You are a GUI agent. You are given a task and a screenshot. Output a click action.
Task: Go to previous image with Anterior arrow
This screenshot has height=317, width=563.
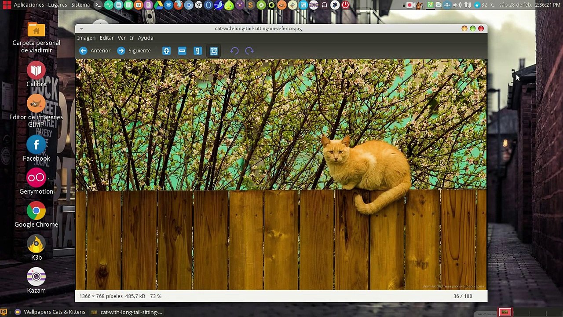(x=83, y=51)
